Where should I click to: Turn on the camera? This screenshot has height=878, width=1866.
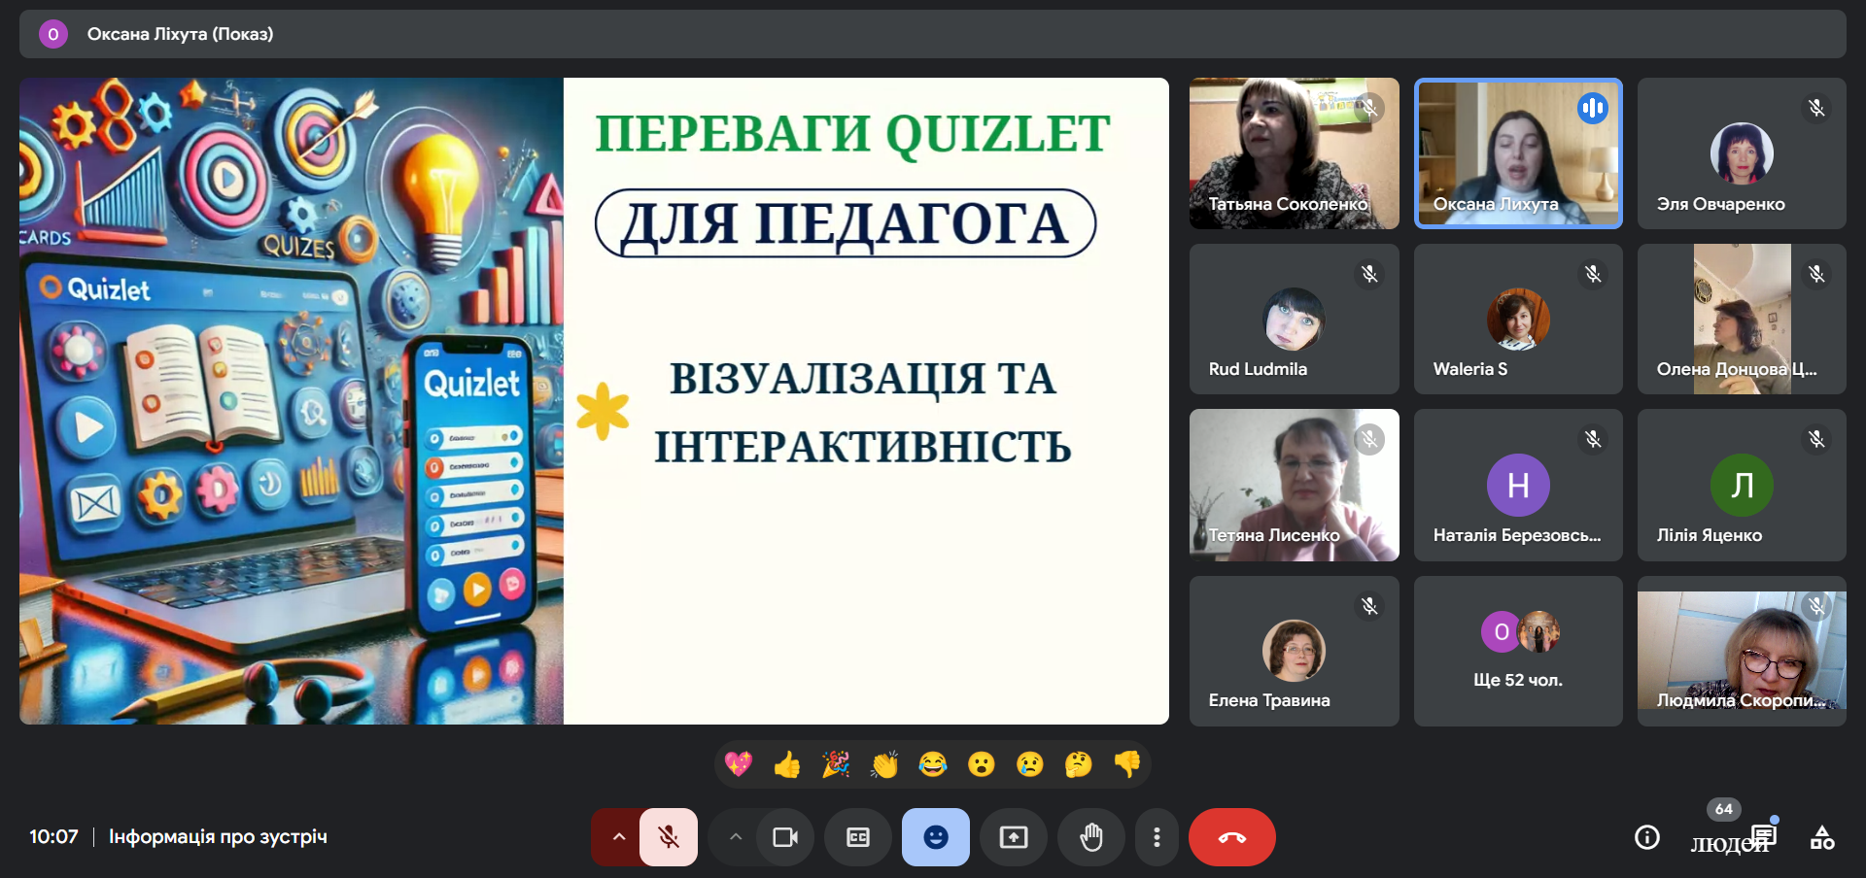pos(785,837)
